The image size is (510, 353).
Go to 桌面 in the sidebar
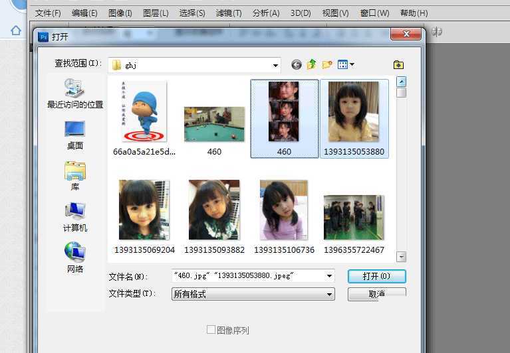pos(74,135)
